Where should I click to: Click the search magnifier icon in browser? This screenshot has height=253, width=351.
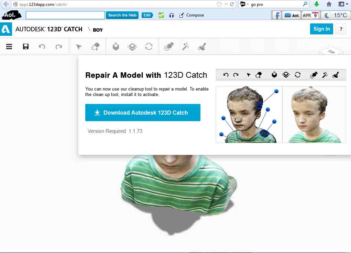click(x=305, y=4)
